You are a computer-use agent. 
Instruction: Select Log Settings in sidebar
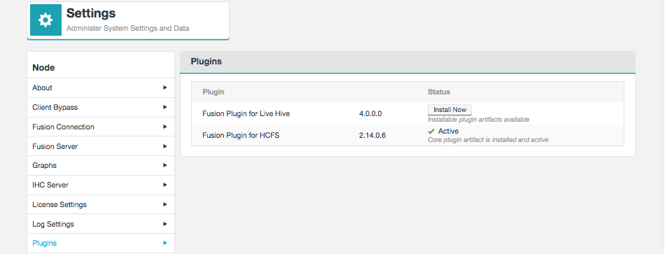click(101, 224)
